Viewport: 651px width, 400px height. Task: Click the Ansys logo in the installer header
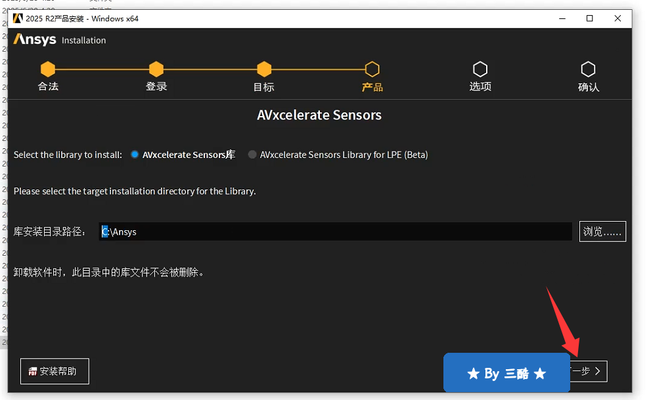(35, 39)
